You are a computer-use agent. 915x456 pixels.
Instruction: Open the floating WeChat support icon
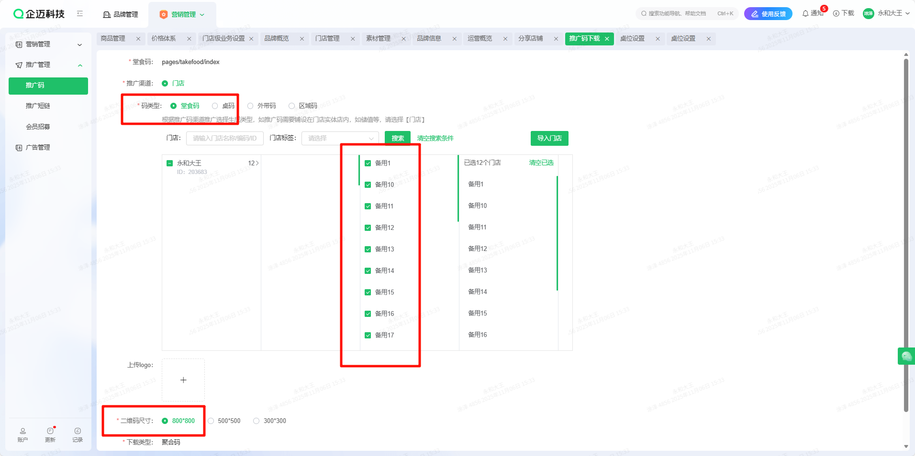pyautogui.click(x=906, y=356)
